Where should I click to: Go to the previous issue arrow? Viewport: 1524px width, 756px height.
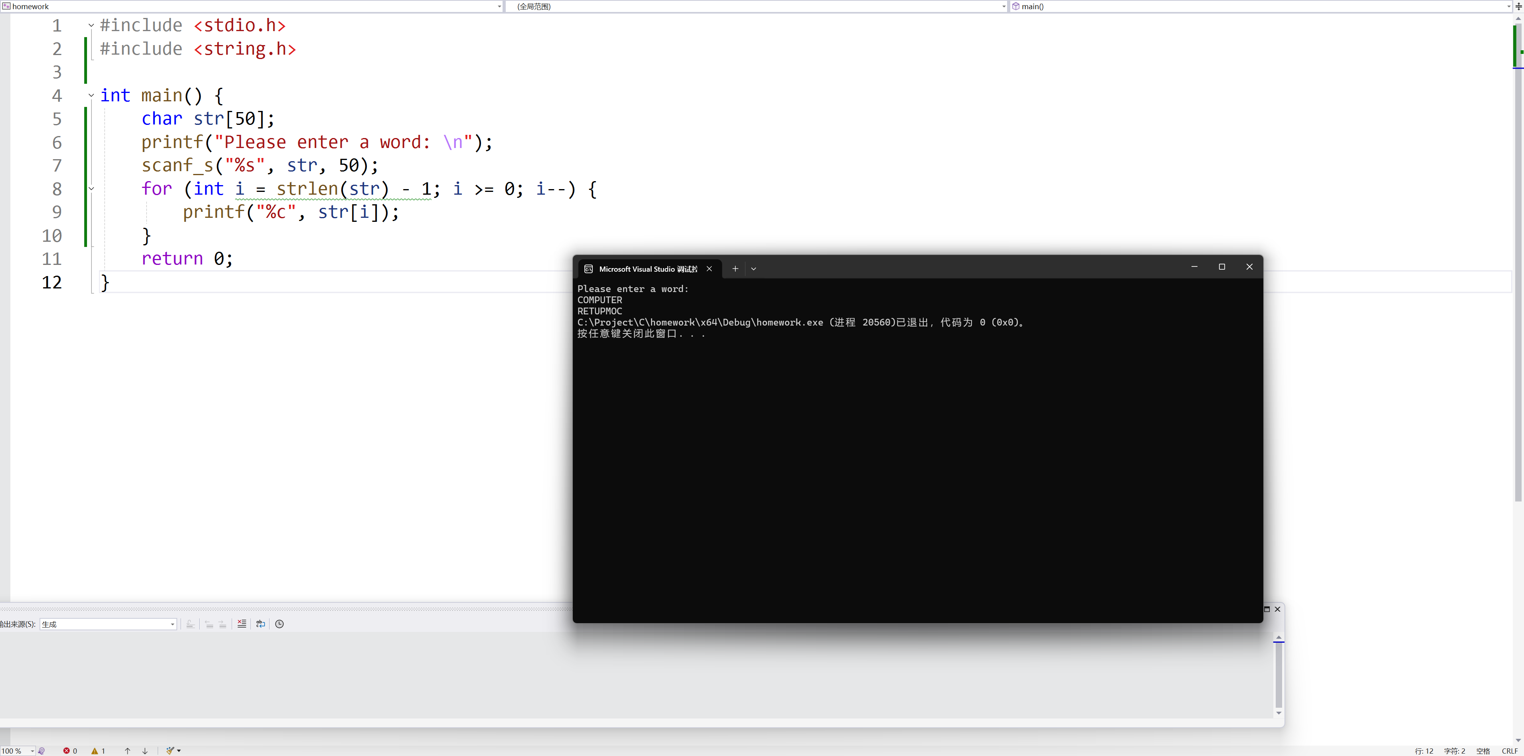tap(127, 751)
